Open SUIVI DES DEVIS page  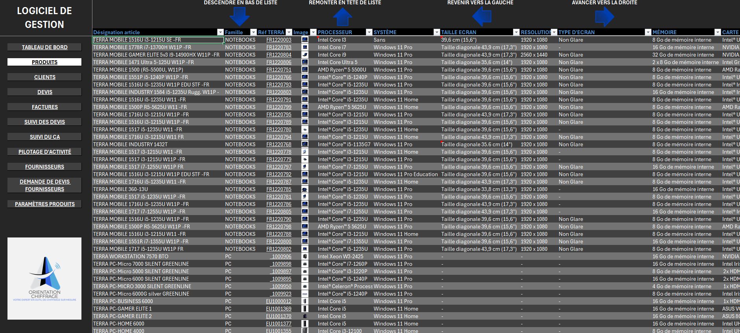[44, 122]
